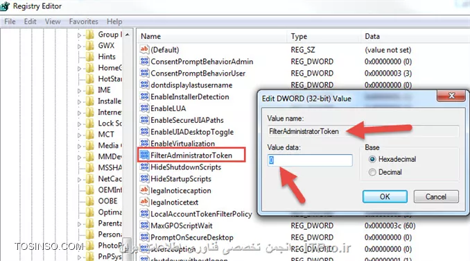Click the tree pane scroll-up arrow

(x=128, y=35)
